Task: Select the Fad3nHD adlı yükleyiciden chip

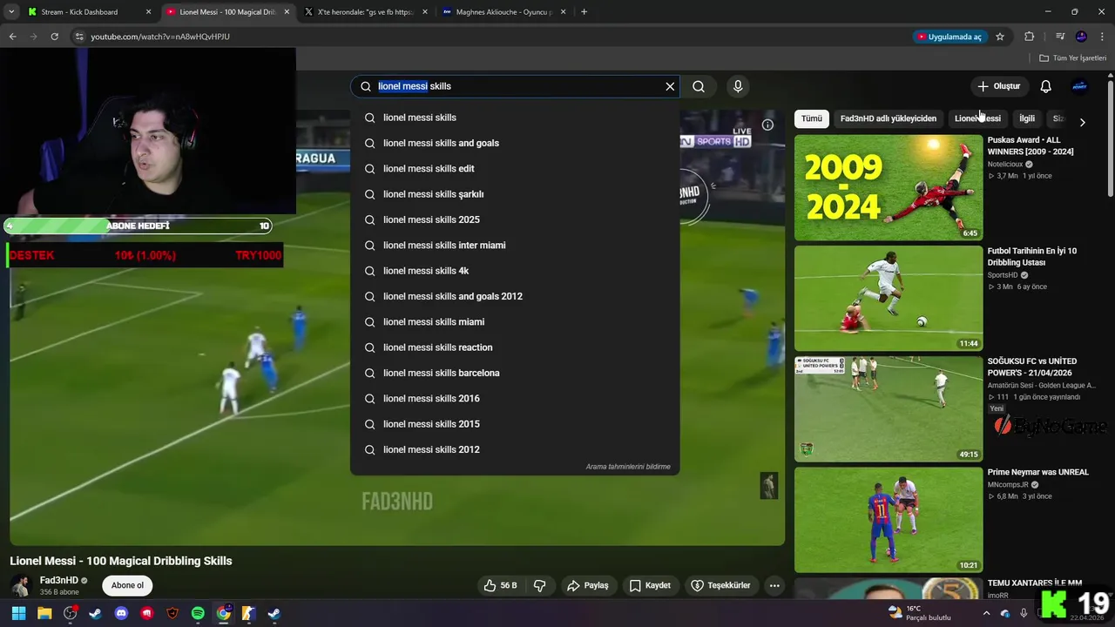Action: (889, 118)
